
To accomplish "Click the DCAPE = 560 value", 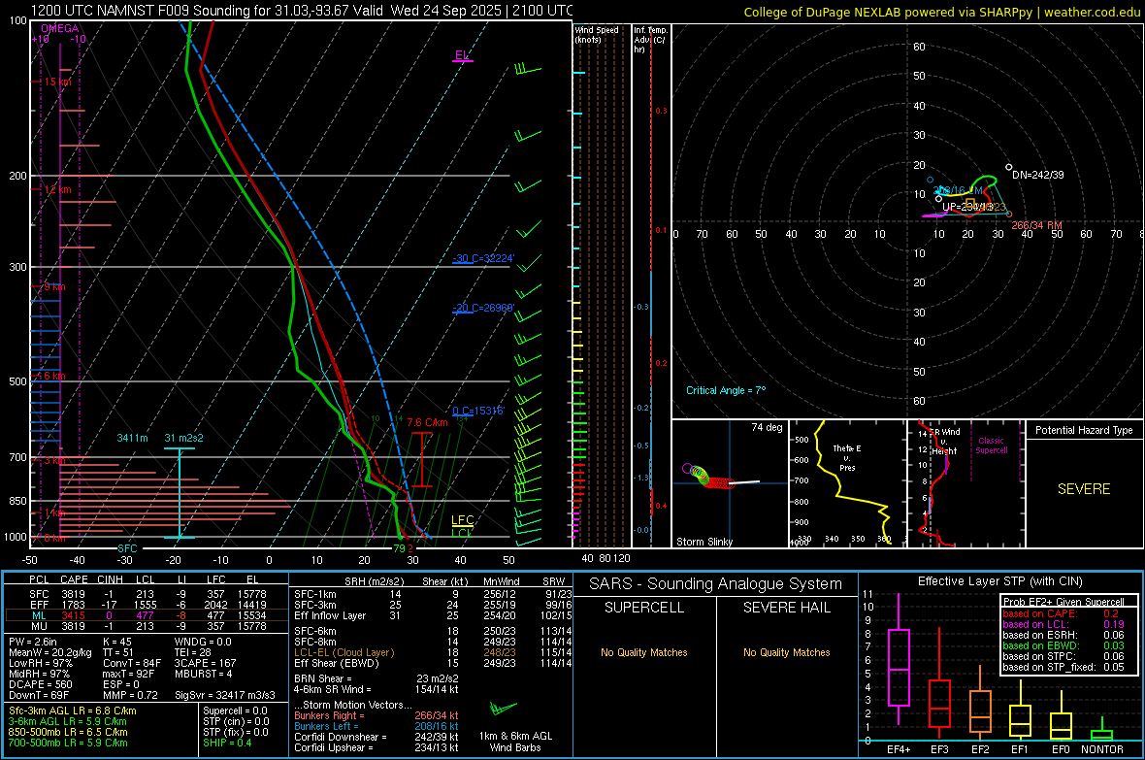I will [40, 684].
